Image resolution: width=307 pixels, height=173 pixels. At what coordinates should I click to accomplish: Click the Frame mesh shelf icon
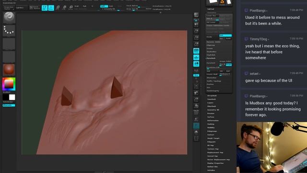pyautogui.click(x=196, y=86)
